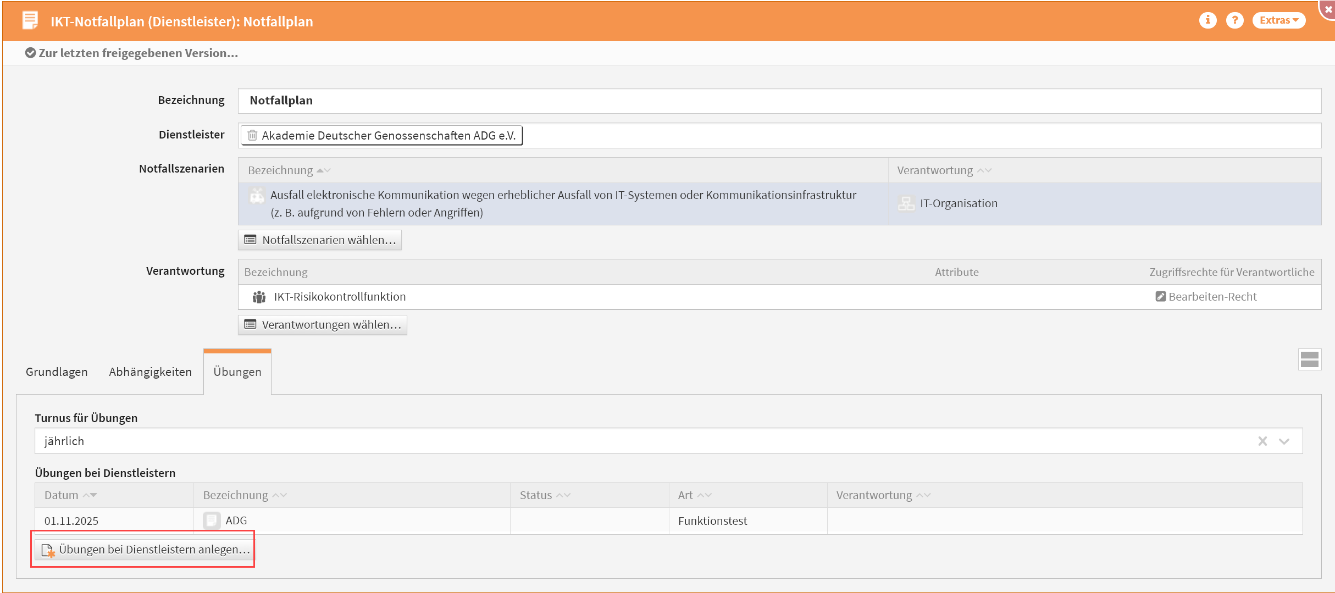Click the trash icon beside Akademie Deutscher Genossenschaften
Viewport: 1335px width, 593px height.
pyautogui.click(x=252, y=135)
